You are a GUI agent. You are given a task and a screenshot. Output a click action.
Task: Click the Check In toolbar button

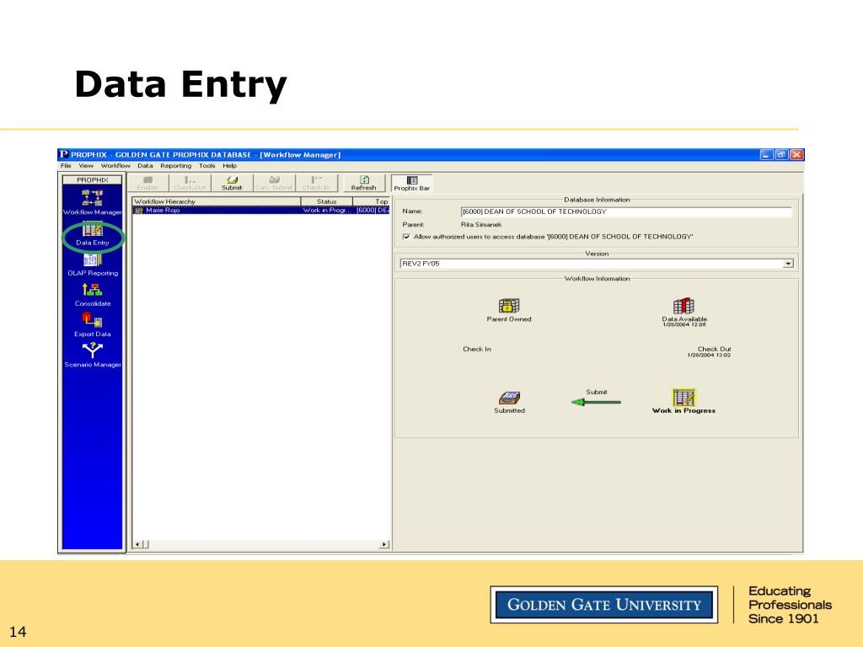316,183
